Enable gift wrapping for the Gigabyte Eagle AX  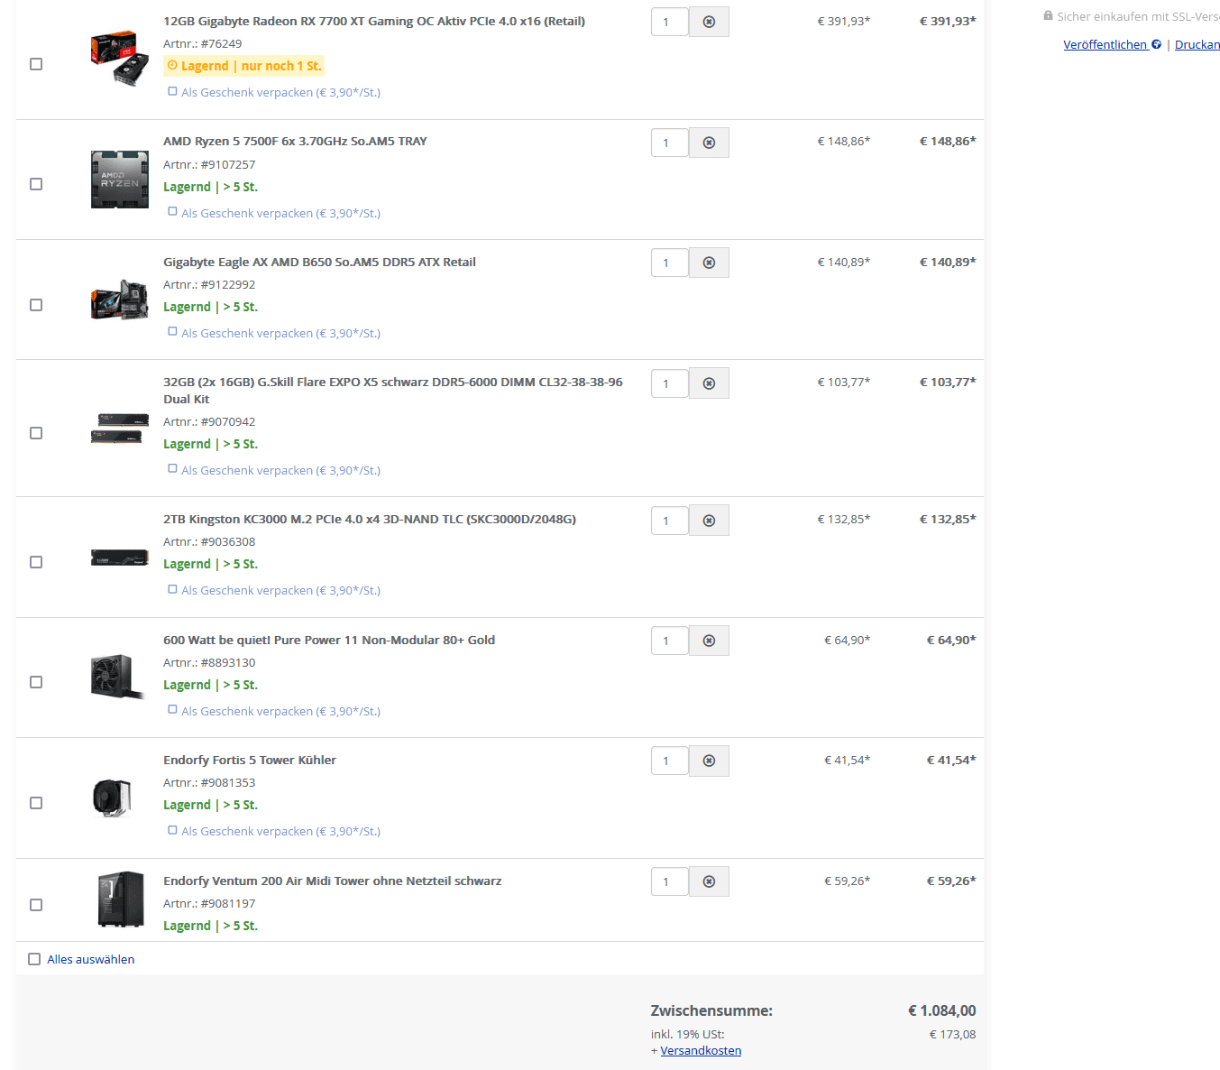[172, 332]
